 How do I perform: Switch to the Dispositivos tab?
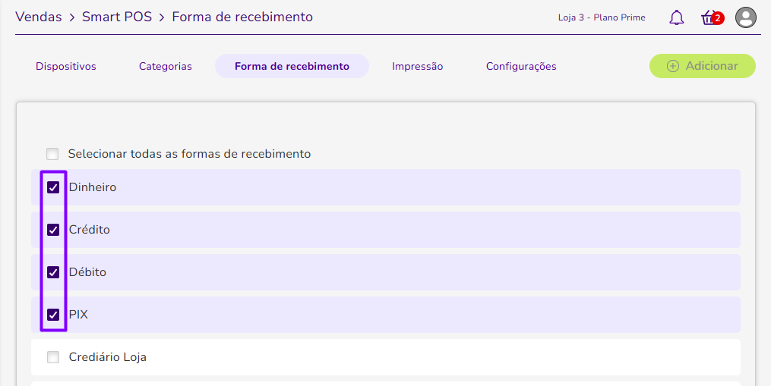(66, 66)
